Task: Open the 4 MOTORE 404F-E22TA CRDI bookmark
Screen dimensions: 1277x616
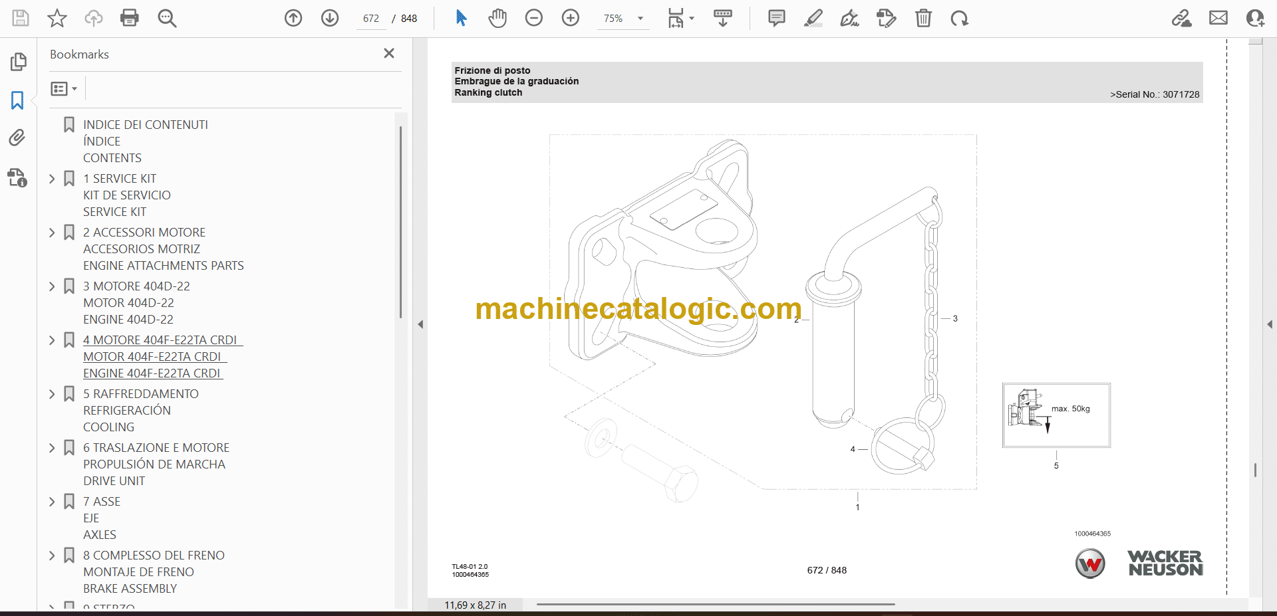Action: (160, 340)
